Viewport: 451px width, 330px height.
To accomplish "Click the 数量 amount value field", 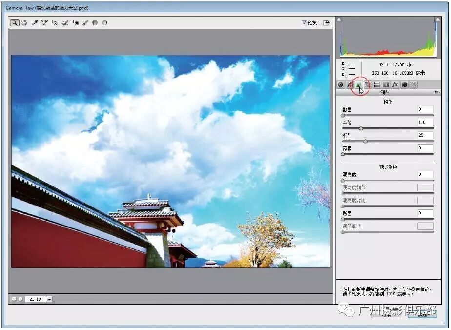I will pyautogui.click(x=425, y=109).
